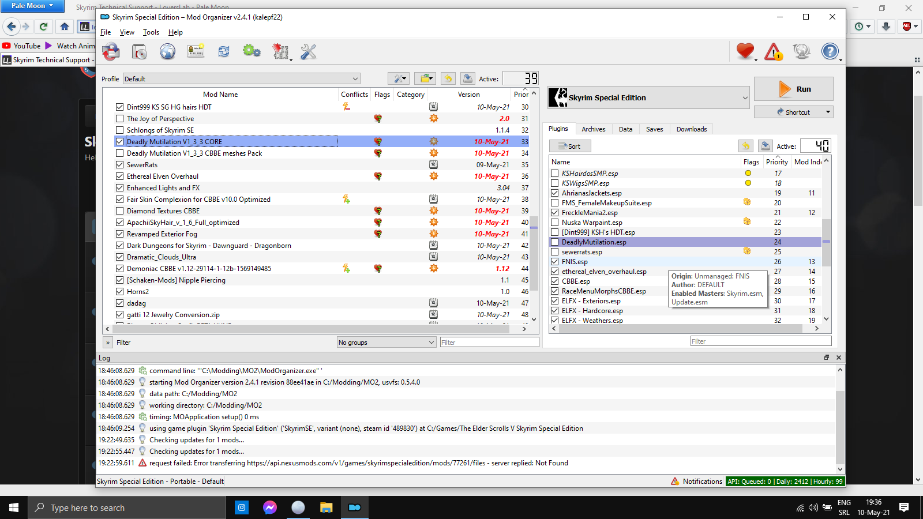The width and height of the screenshot is (923, 519).
Task: Click Type here to search box
Action: coord(127,507)
